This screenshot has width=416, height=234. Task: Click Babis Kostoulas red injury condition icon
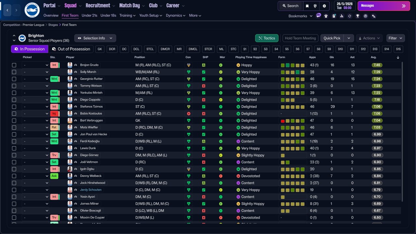pyautogui.click(x=188, y=114)
